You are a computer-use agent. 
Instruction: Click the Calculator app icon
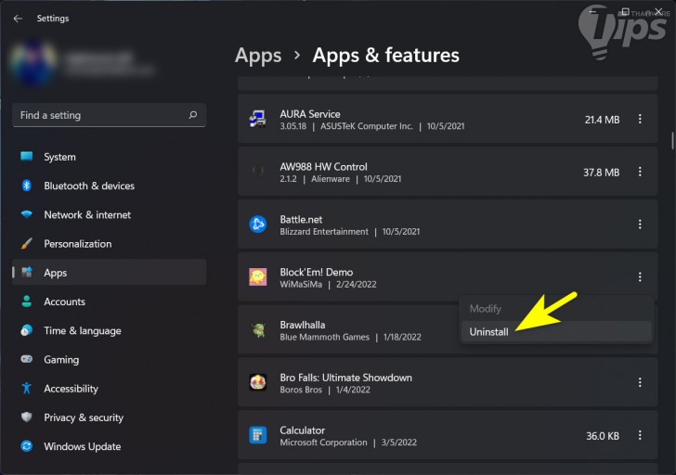[x=258, y=435]
